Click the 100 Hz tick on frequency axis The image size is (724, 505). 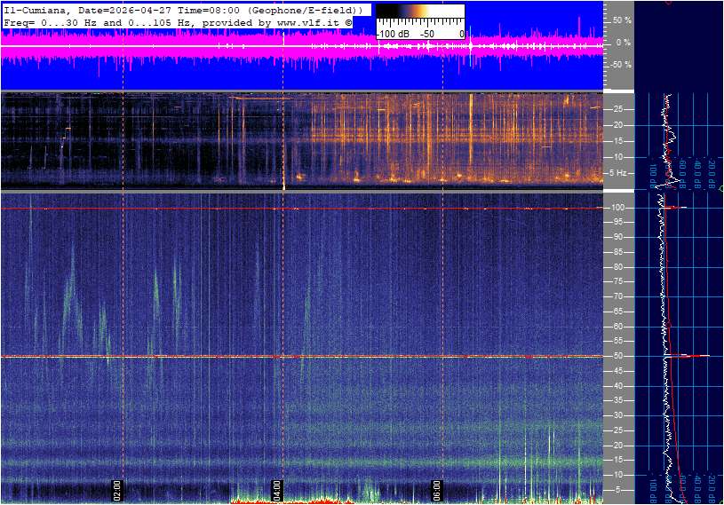617,208
